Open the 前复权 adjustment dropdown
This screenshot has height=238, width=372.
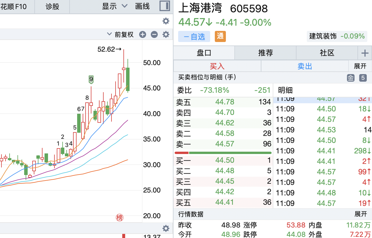(120, 34)
